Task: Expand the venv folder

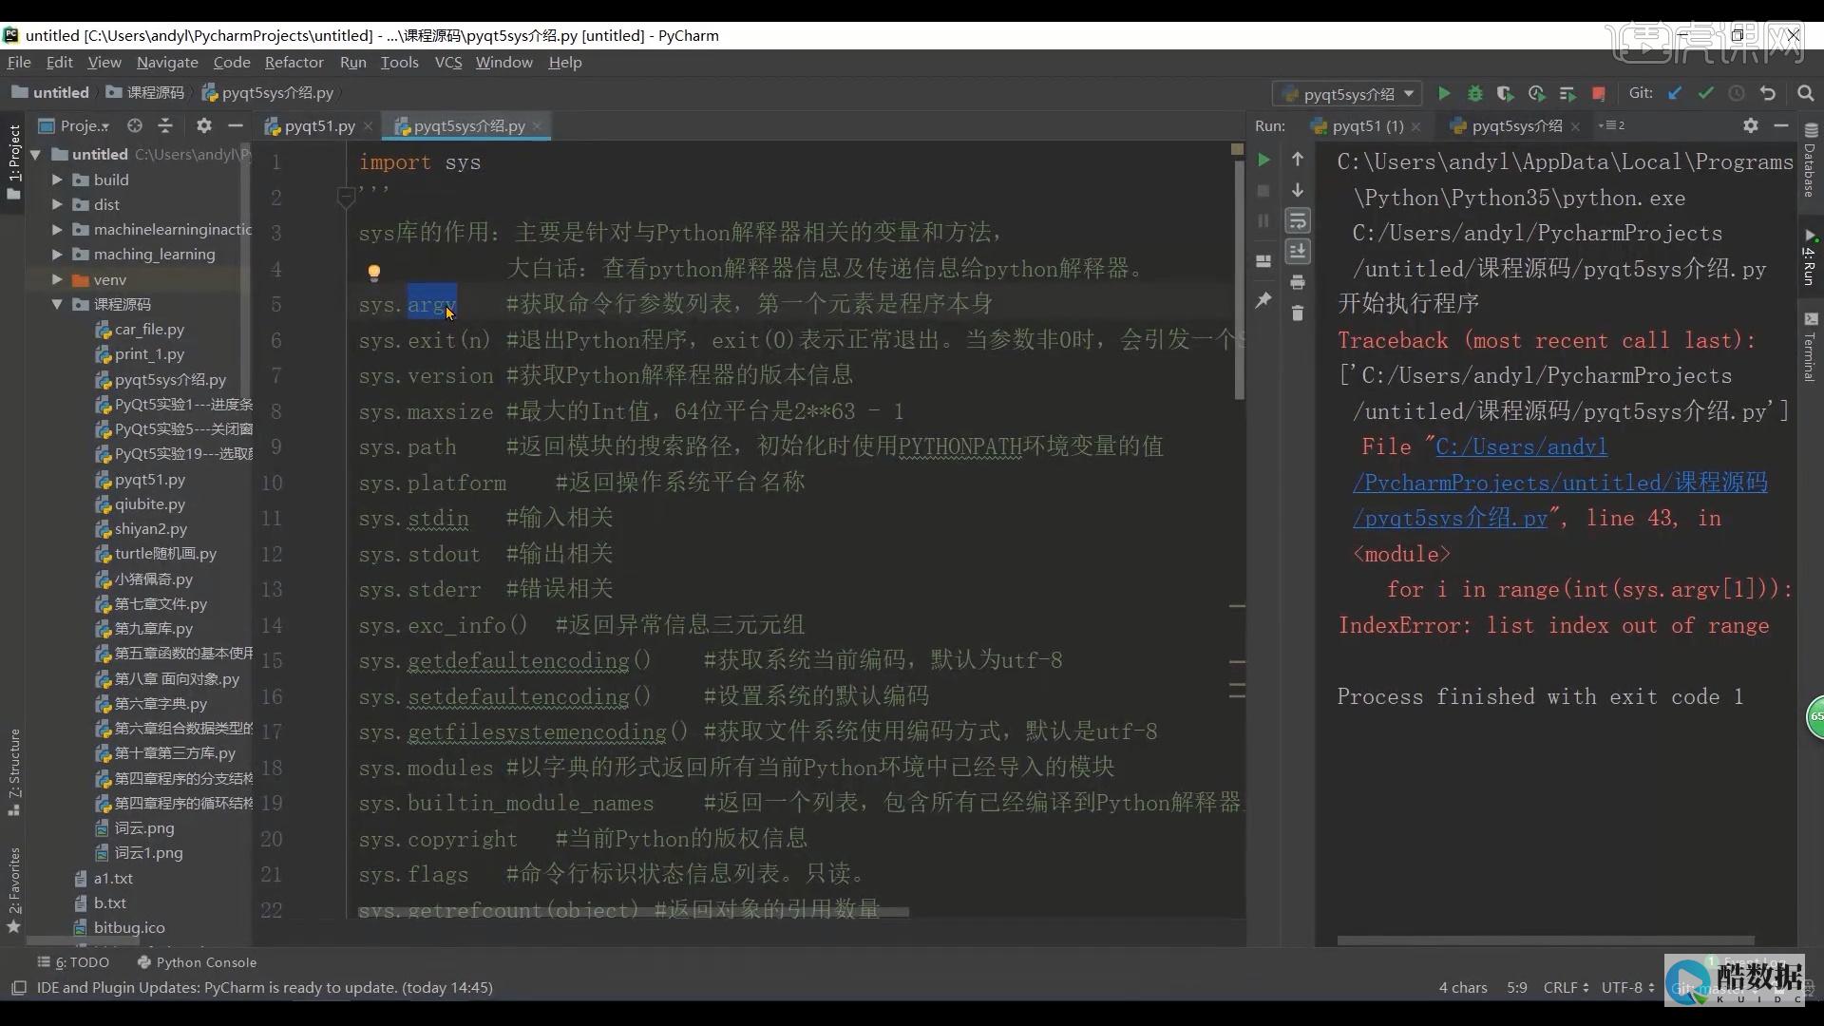Action: (57, 279)
